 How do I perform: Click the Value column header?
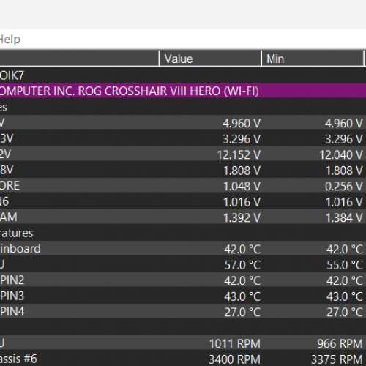pos(210,59)
